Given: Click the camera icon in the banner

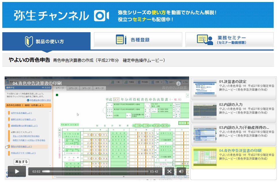Looking at the screenshot, I should (x=102, y=16).
